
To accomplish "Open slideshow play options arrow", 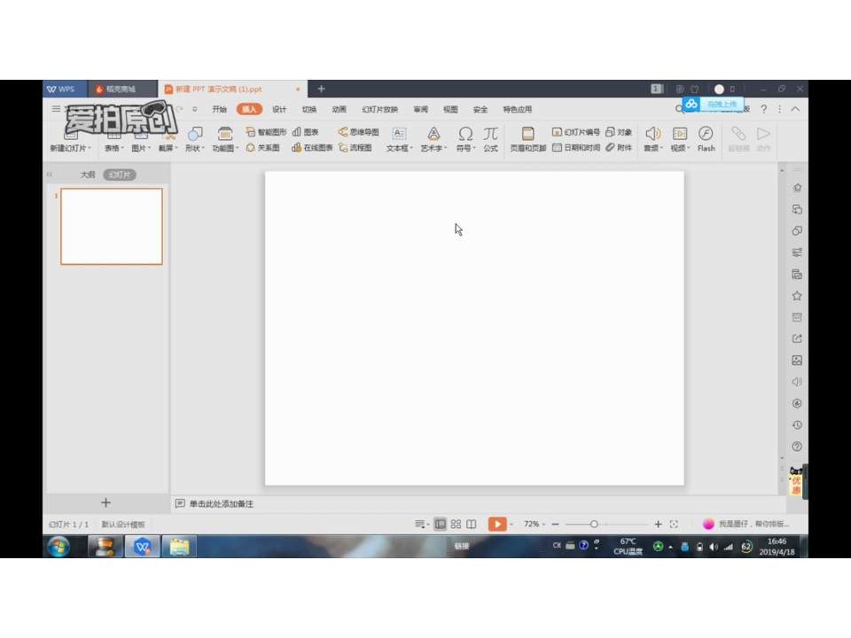I will pyautogui.click(x=511, y=524).
